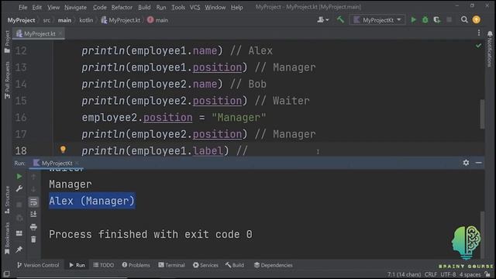Click the main function breadcrumb
Screen dimensions: 496x279
(x=157, y=20)
